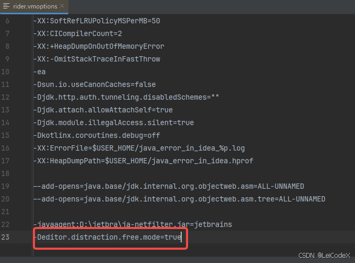The height and width of the screenshot is (263, 355).
Task: Click the -XX:HeapDumpPath line
Action: click(143, 161)
